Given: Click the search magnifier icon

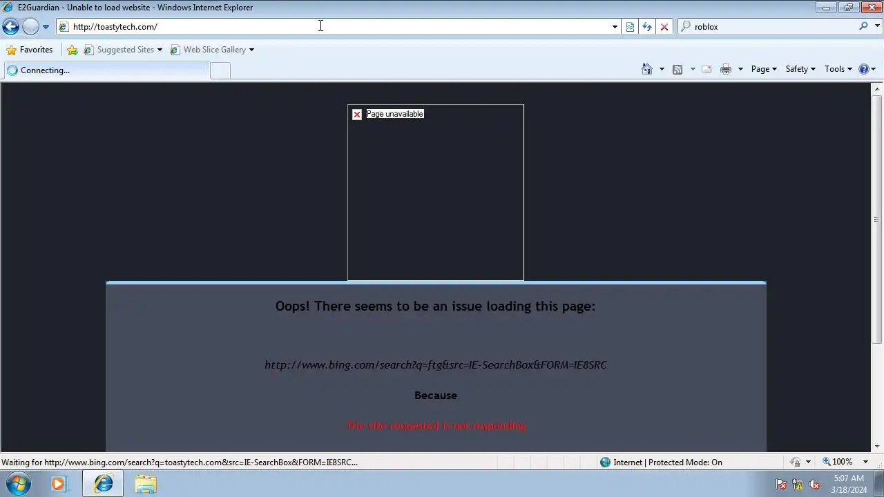Looking at the screenshot, I should point(863,26).
